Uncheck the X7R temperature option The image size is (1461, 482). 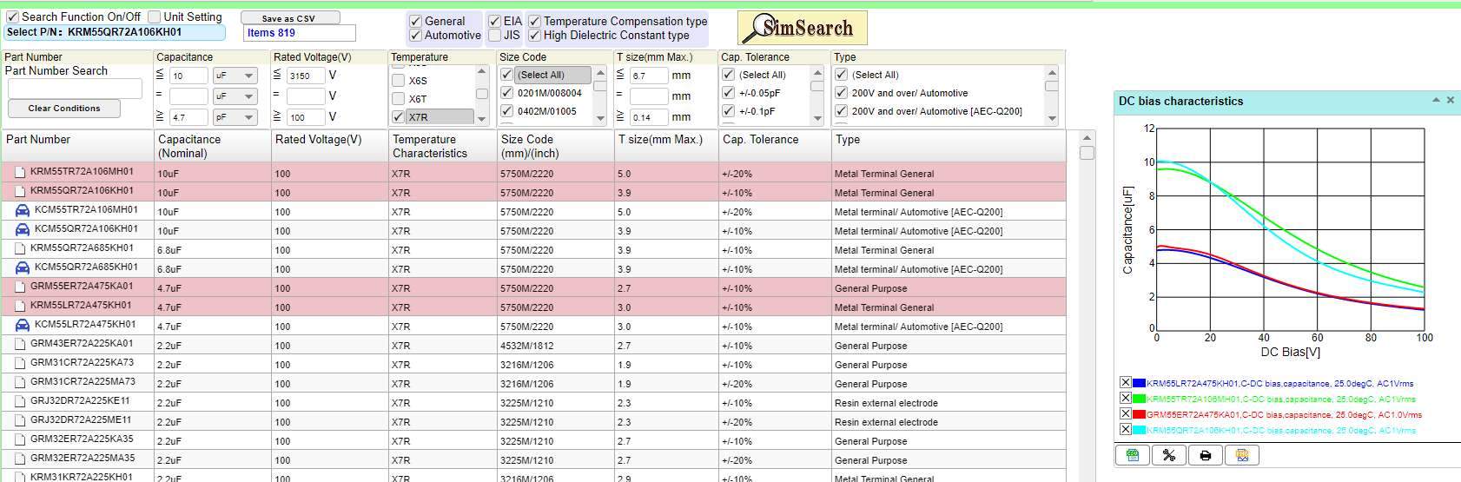399,117
